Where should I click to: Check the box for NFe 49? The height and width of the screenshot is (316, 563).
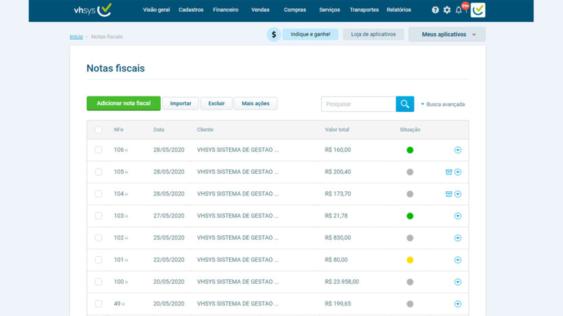[x=99, y=304]
